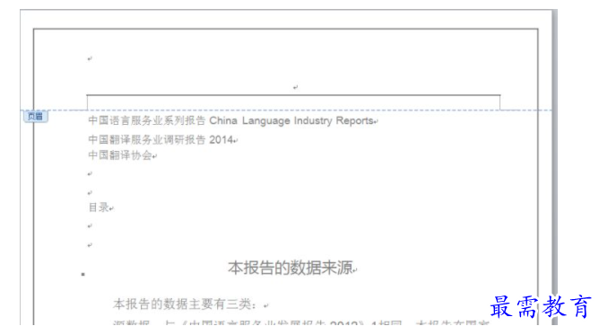This screenshot has height=335, width=599.
Task: Click the text '中国翻译协会'
Action: (x=120, y=154)
